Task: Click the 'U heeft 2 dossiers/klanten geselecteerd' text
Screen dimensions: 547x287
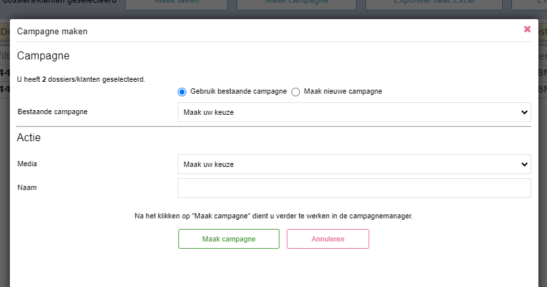Action: [81, 79]
